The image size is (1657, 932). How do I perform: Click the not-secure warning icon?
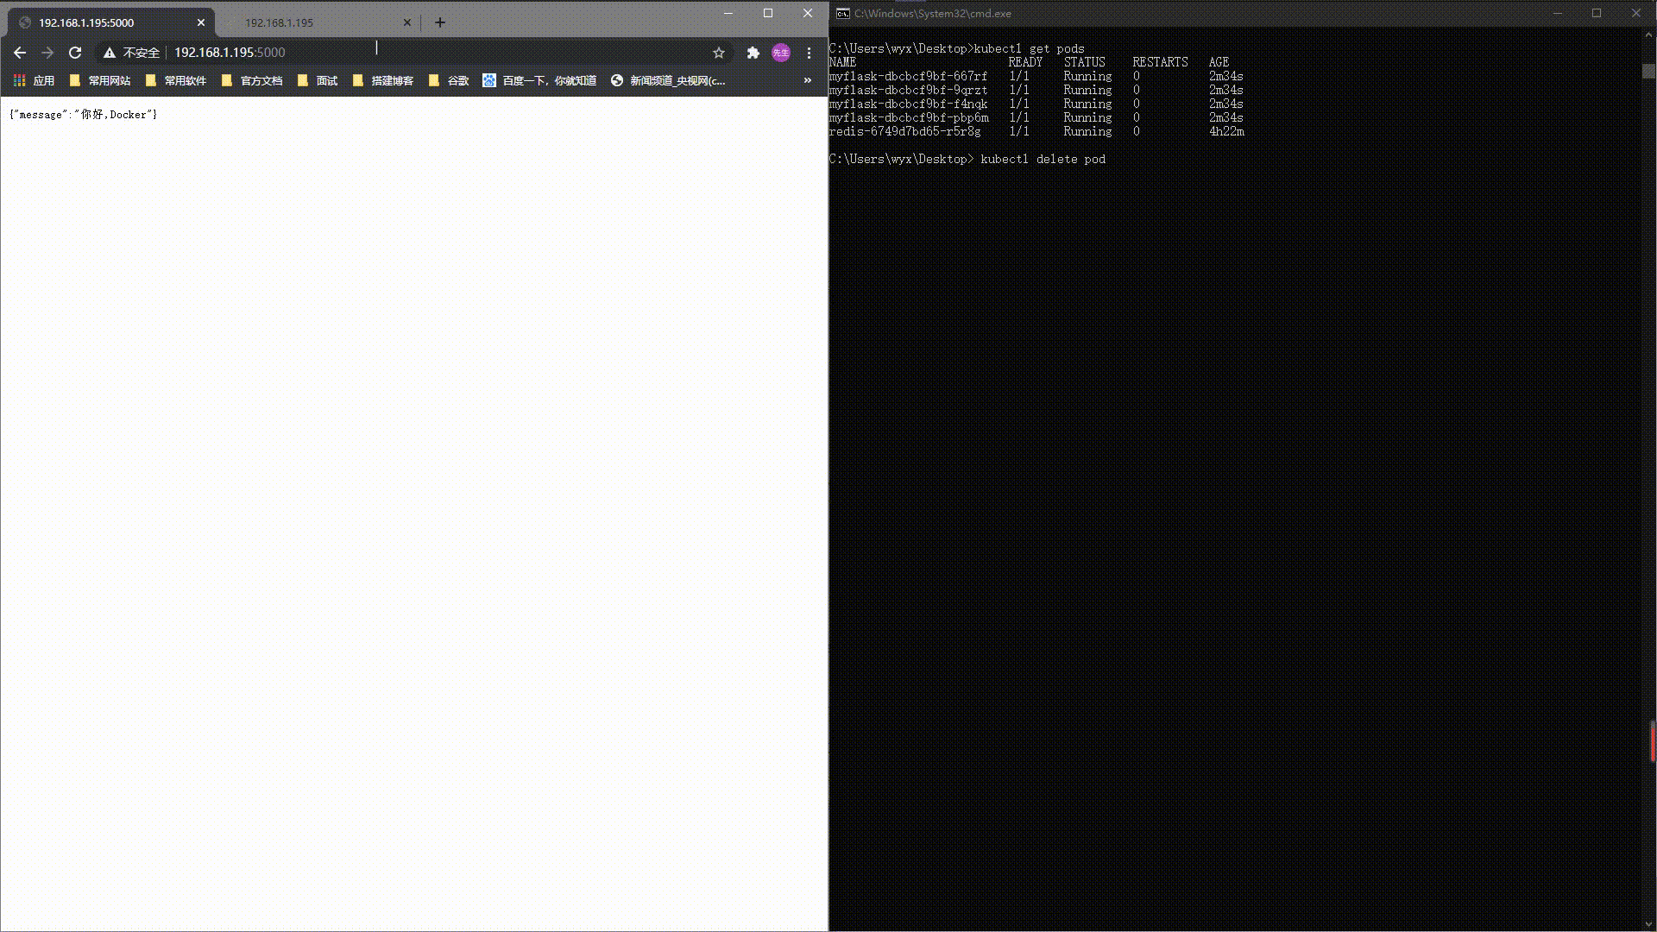tap(110, 53)
